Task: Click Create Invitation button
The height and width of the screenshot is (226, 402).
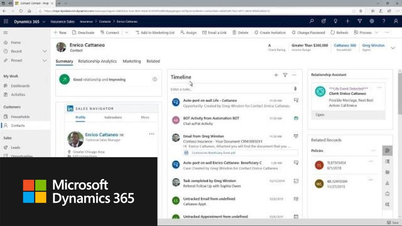Action: coord(270,33)
